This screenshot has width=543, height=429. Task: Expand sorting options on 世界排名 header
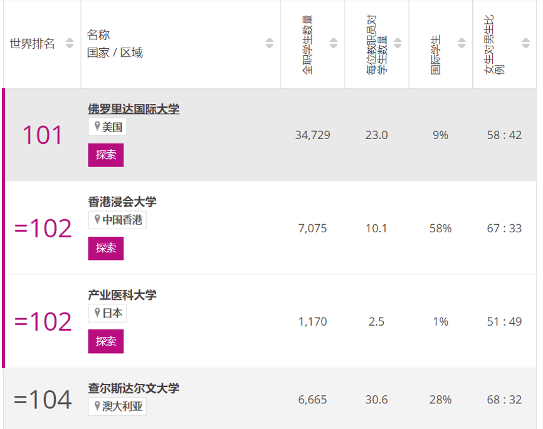coord(70,44)
